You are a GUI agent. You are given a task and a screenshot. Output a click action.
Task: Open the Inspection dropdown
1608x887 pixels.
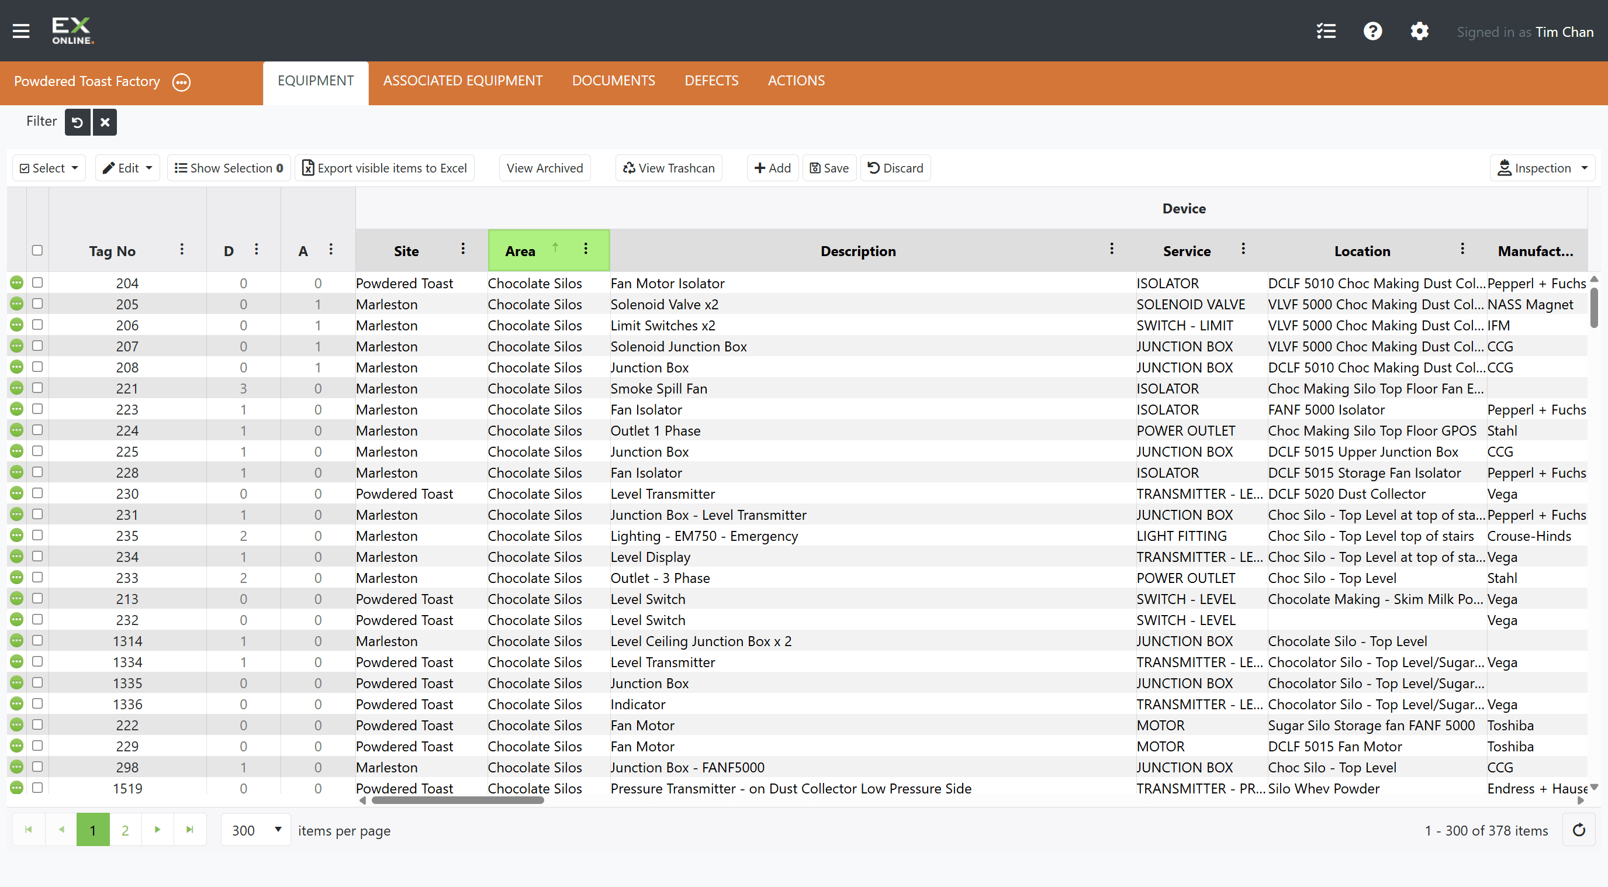(x=1542, y=168)
